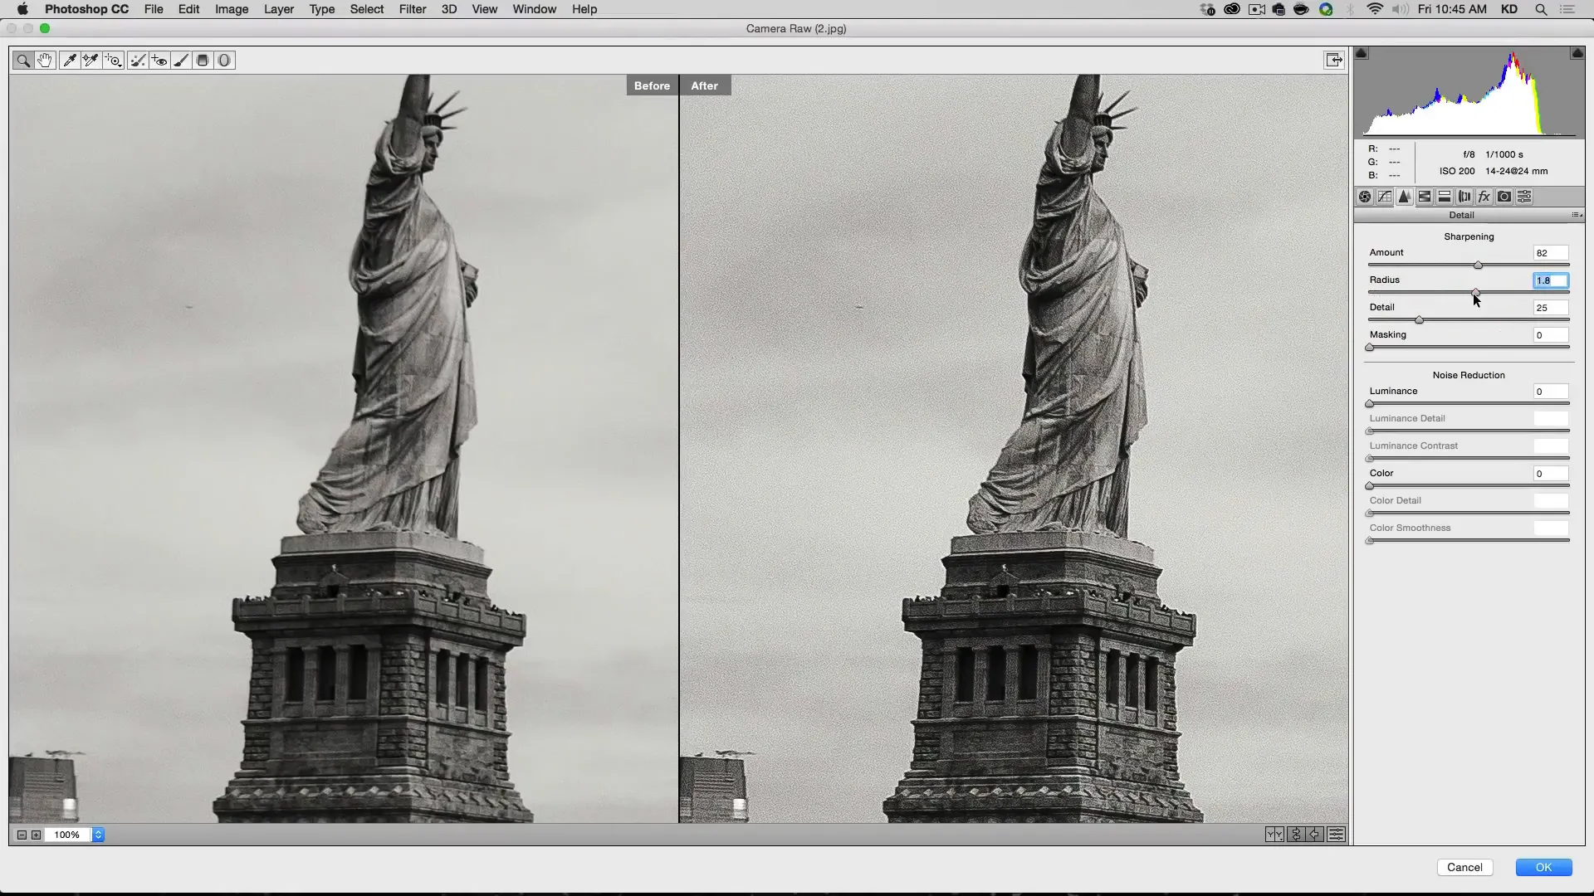The height and width of the screenshot is (896, 1594).
Task: Swap before and after settings
Action: 1295,835
